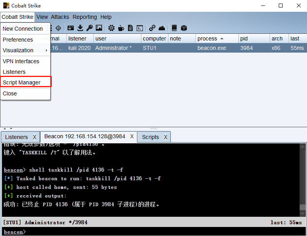
Task: Open help via book icon
Action: click(174, 28)
